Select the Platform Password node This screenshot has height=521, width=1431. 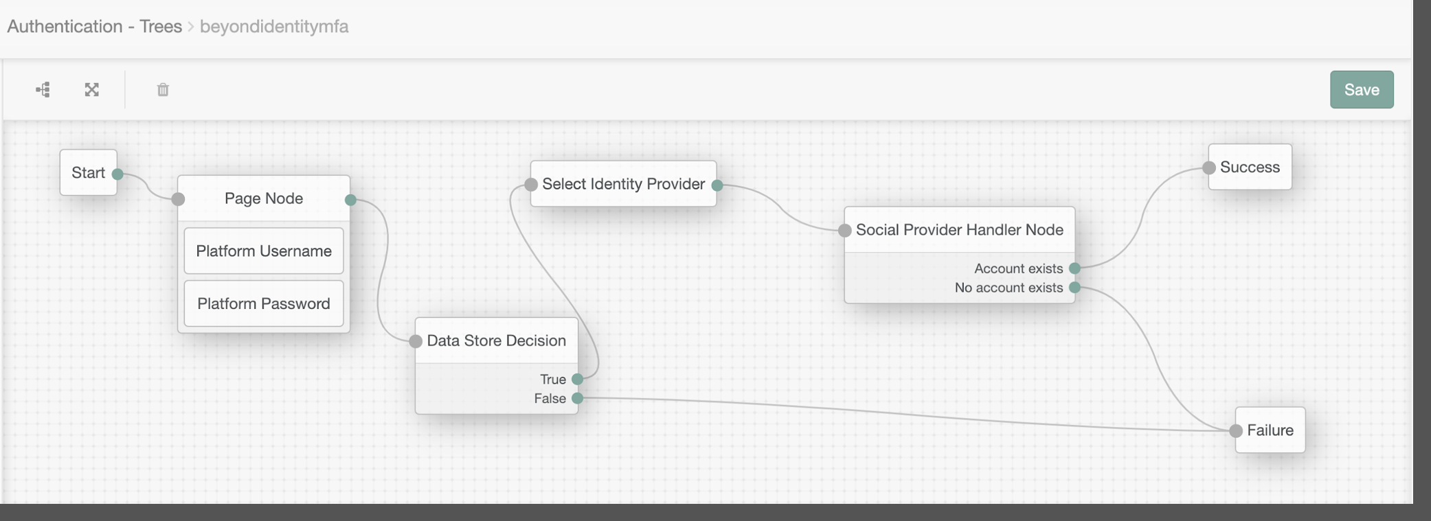(x=263, y=303)
